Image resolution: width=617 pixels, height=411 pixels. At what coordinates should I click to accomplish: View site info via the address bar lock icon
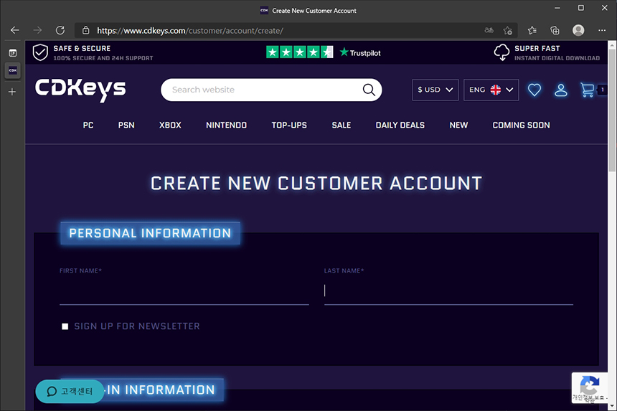(x=86, y=30)
